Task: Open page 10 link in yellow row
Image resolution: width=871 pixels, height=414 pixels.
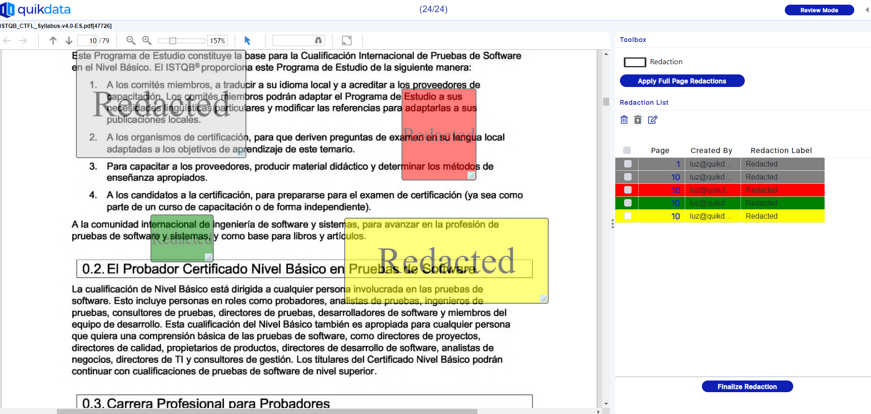Action: point(675,216)
